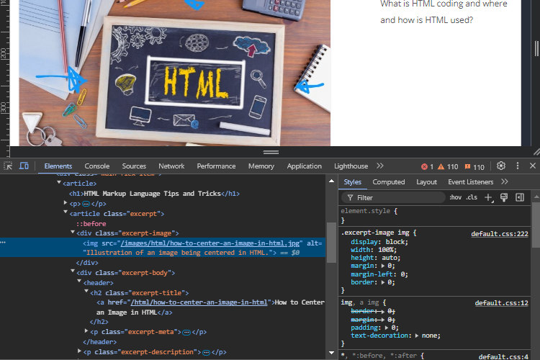Show more DevTools panel tabs chevron
The image size is (540, 360).
(x=380, y=166)
